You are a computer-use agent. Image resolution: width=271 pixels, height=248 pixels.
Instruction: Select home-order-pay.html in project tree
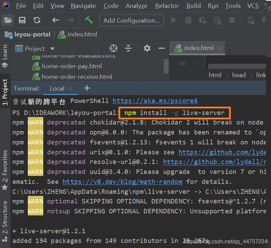coord(72,66)
